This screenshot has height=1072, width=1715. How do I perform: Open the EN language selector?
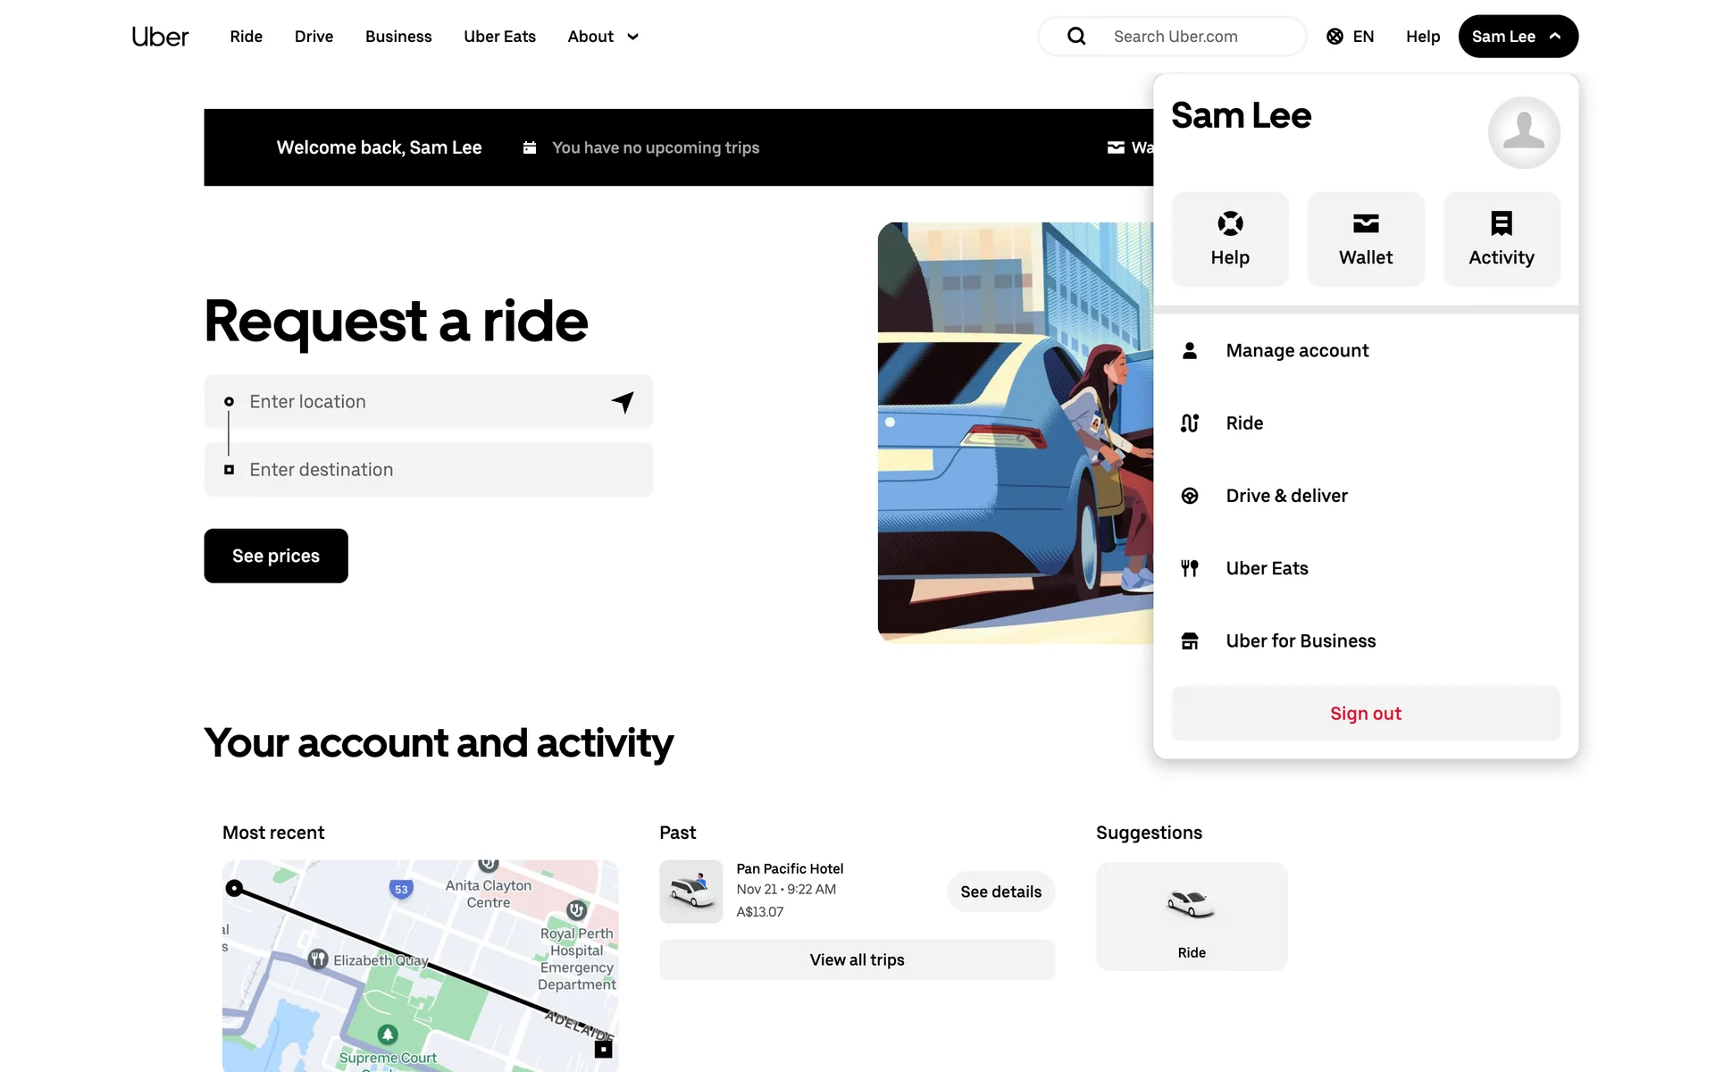click(x=1351, y=37)
